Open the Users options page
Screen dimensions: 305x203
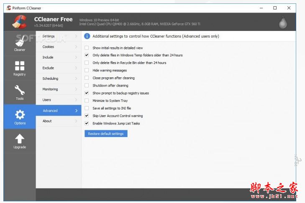click(x=59, y=100)
